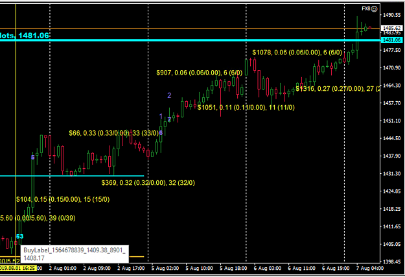Click the '2 Aug 09:00' time axis label
Screen dimensions: 405x277
pos(97,269)
